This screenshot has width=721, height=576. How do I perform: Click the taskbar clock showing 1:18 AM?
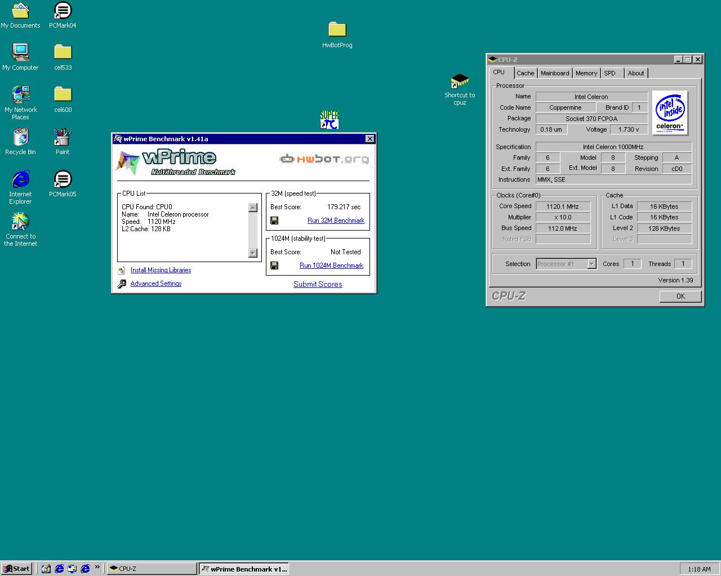coord(699,569)
